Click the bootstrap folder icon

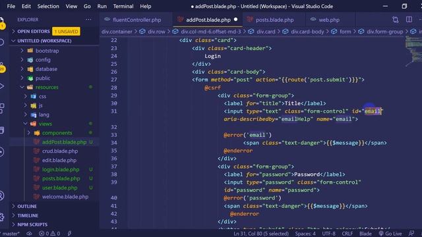coord(30,51)
